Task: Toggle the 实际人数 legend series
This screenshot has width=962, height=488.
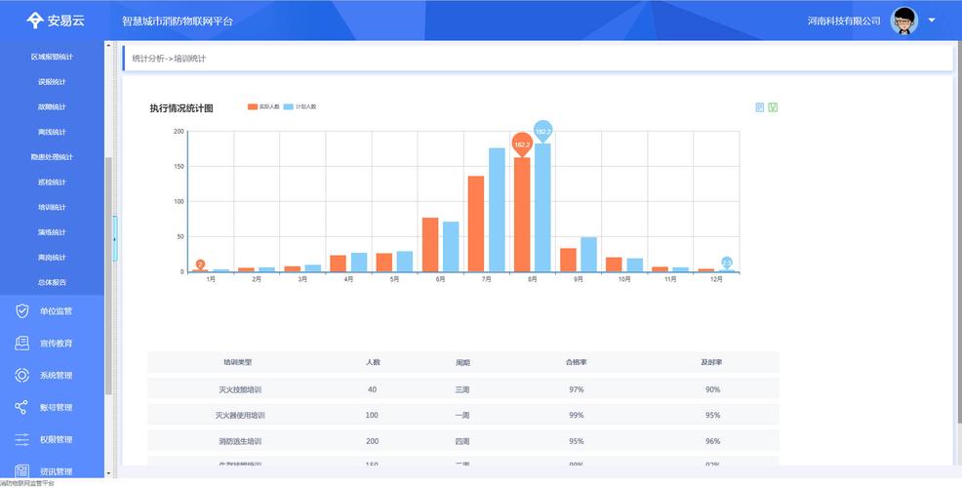Action: (263, 106)
